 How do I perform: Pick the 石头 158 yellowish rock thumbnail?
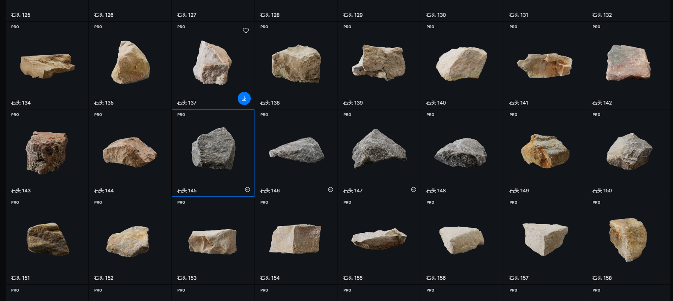click(628, 239)
